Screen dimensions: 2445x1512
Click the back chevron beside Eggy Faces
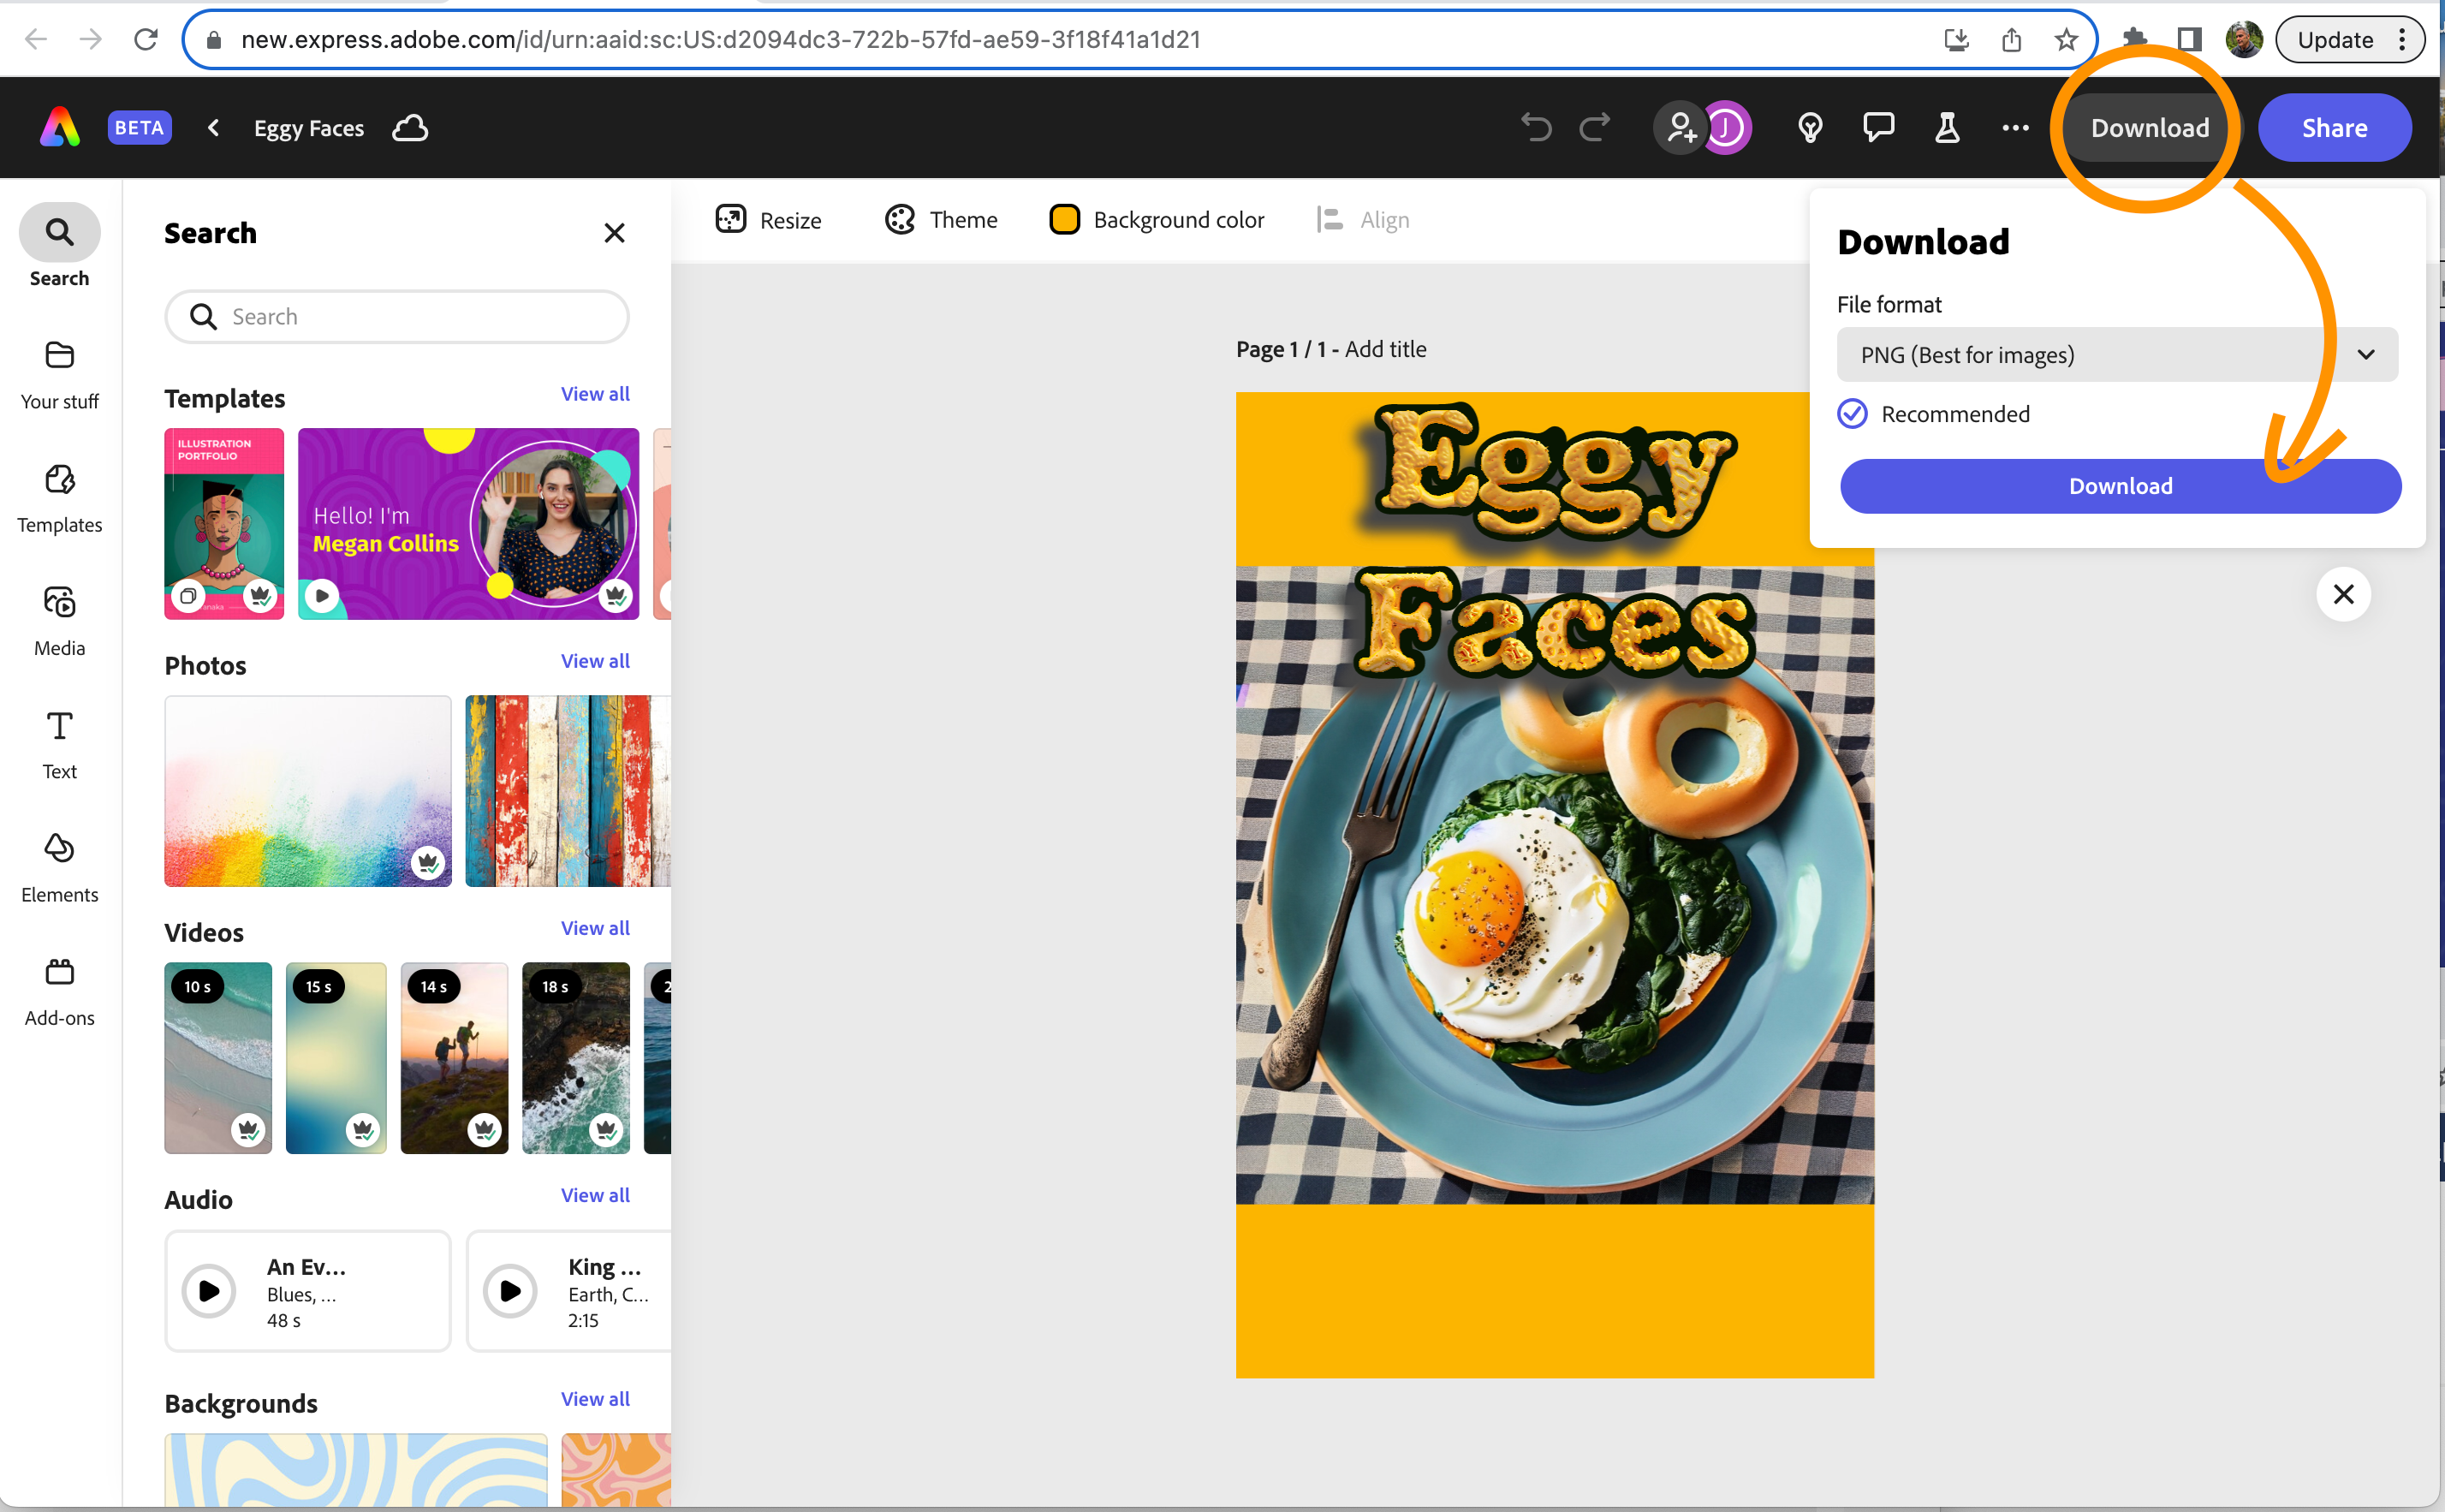[213, 128]
